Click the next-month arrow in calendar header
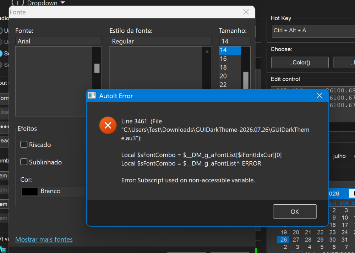This screenshot has height=253, width=355. (x=352, y=193)
